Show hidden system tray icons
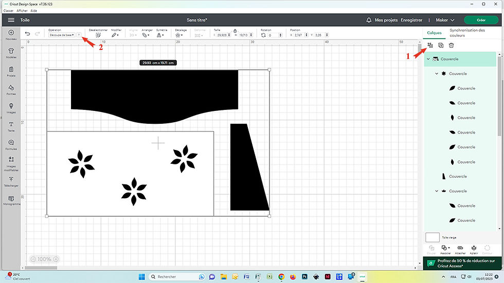504x283 pixels. pos(443,277)
